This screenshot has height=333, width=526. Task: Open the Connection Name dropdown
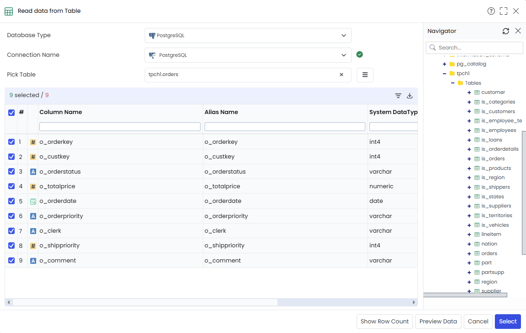coord(248,55)
